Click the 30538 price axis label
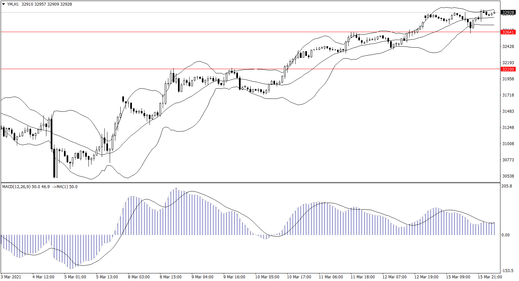Viewport: 519px width, 281px height. 508,176
